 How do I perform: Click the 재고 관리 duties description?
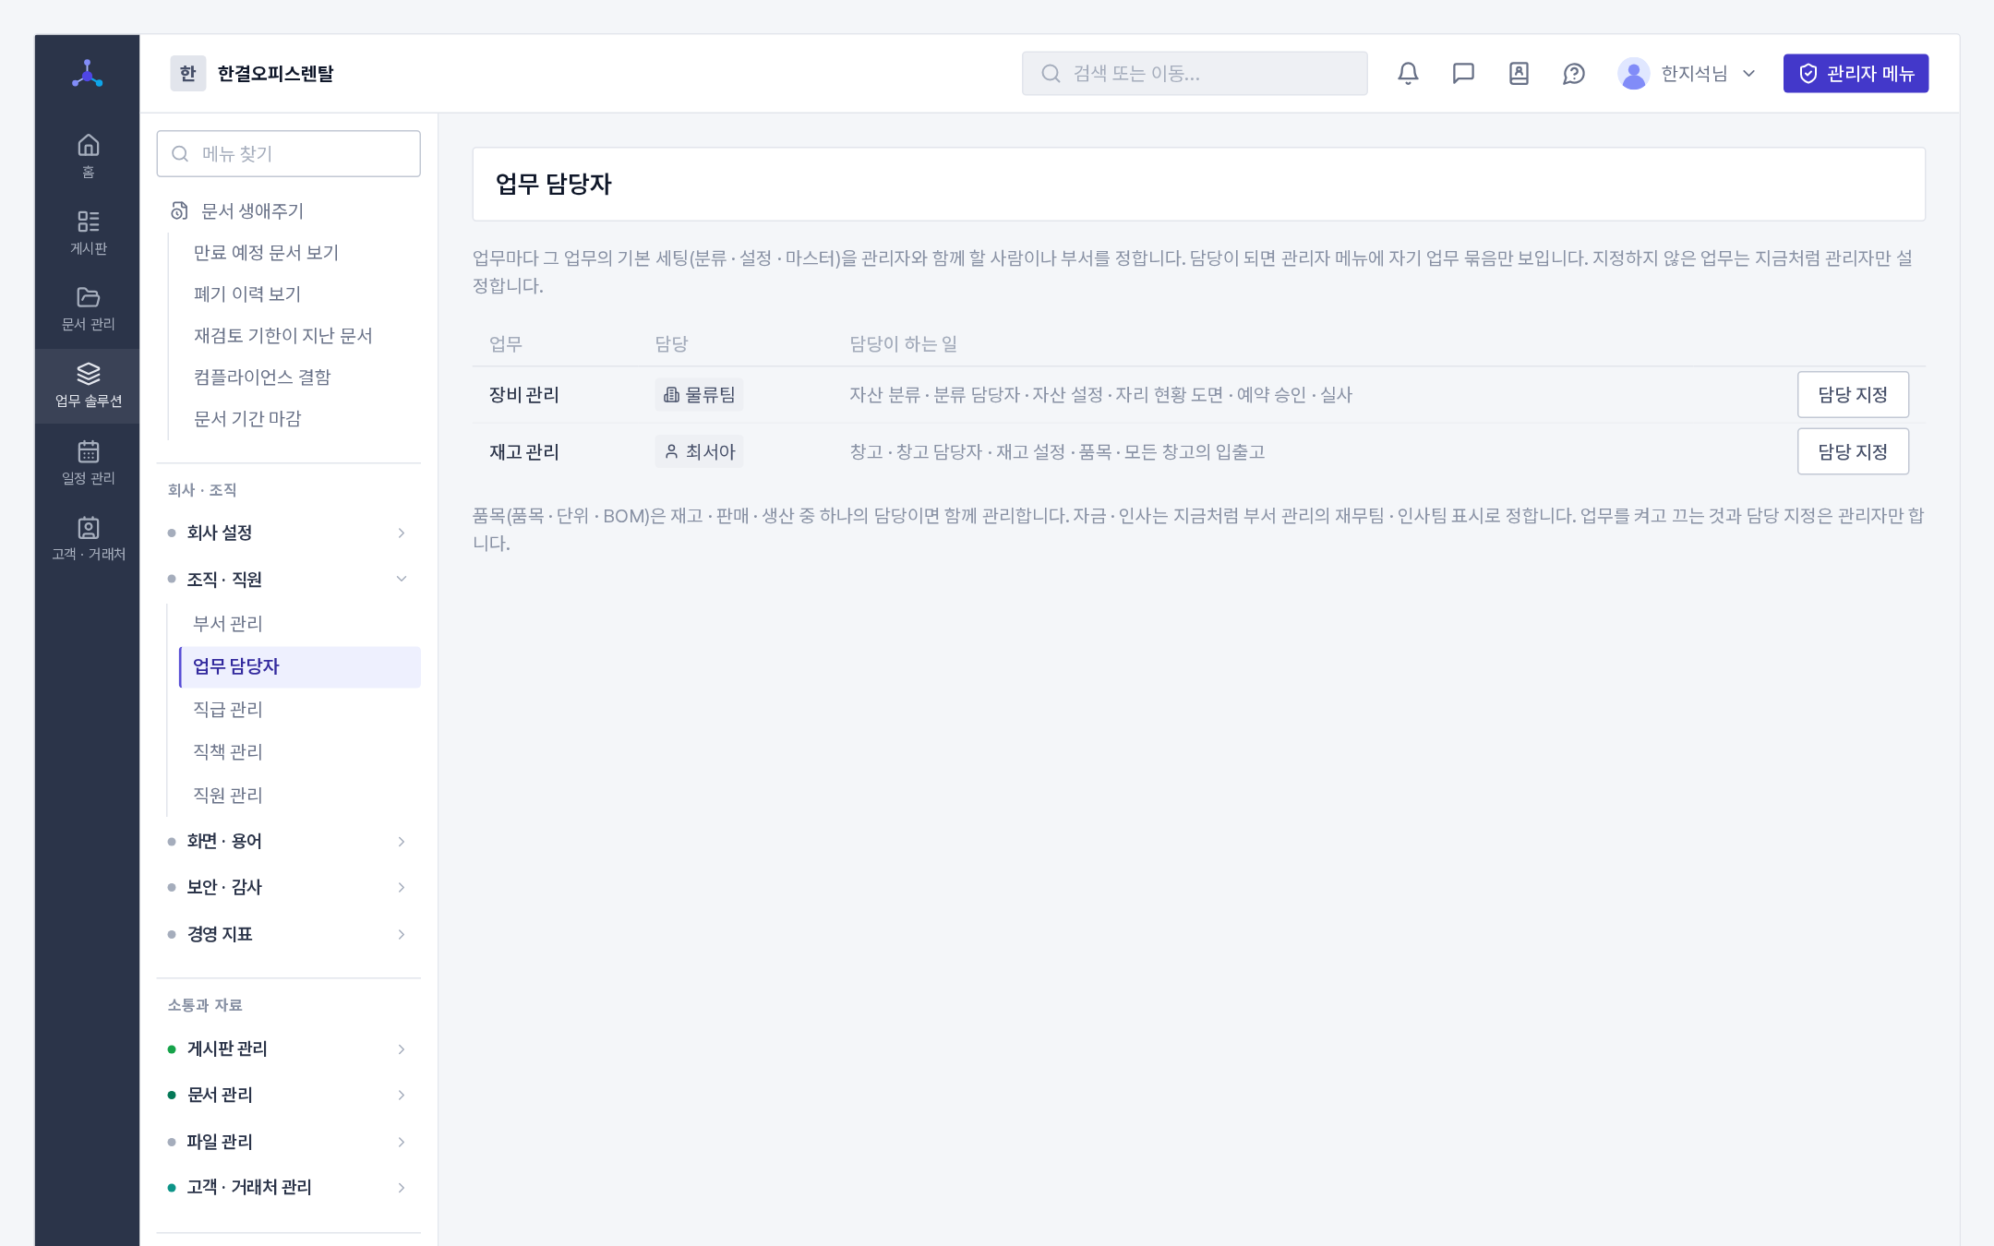point(1057,452)
